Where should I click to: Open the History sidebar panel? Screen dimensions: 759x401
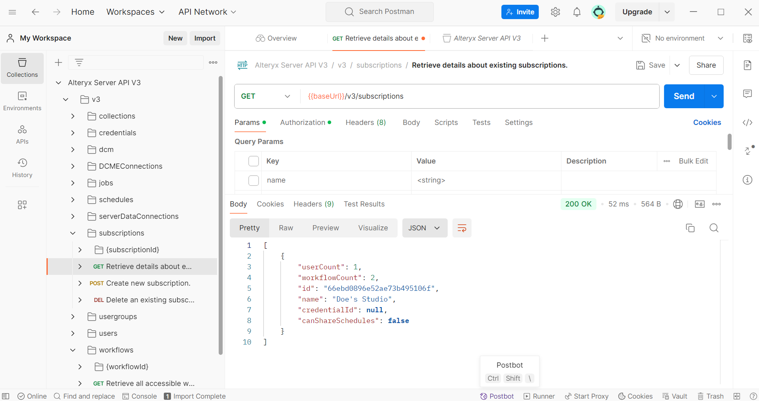[x=22, y=168]
